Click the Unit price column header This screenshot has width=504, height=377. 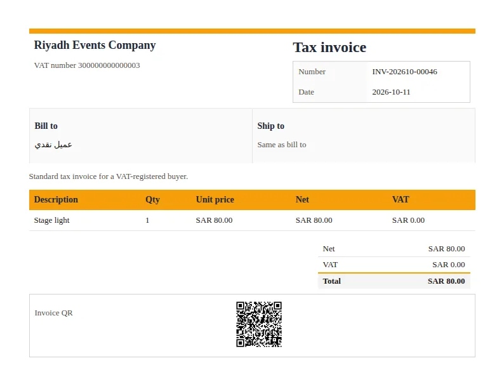pos(215,199)
